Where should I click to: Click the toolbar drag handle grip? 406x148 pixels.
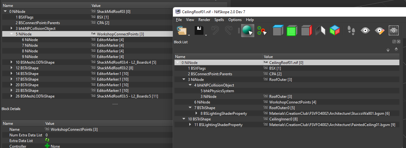pyautogui.click(x=238, y=31)
